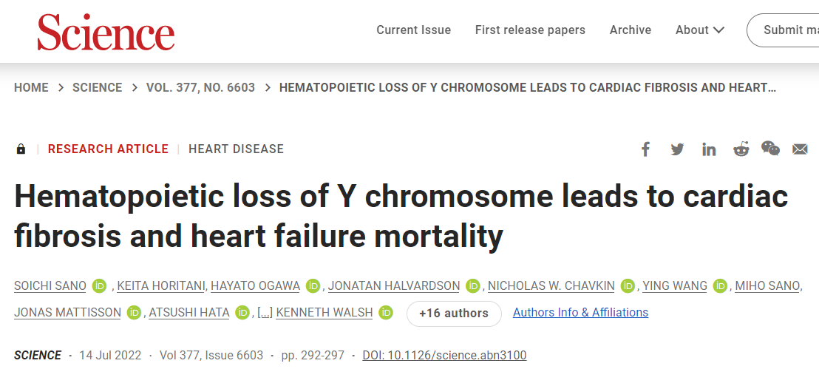Navigate to HOME breadcrumb
Screen dimensions: 819x369
click(31, 88)
